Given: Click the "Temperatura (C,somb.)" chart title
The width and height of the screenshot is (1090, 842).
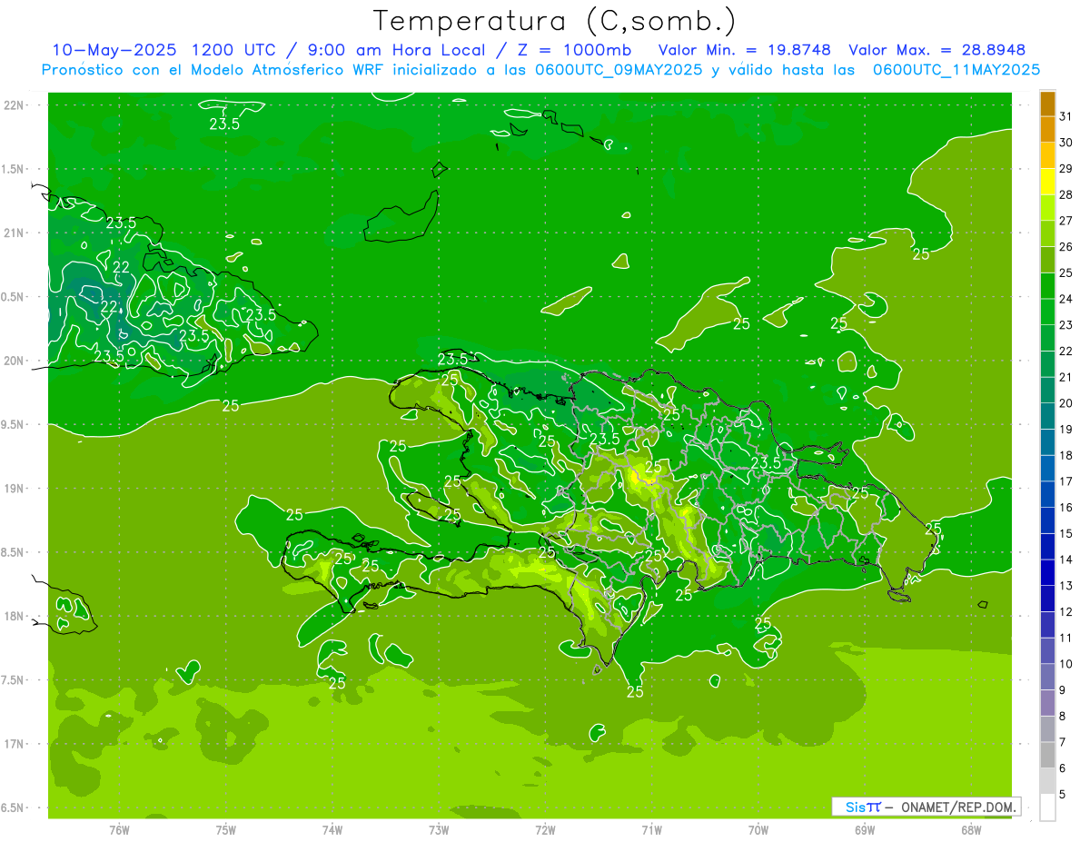Looking at the screenshot, I should (x=554, y=21).
